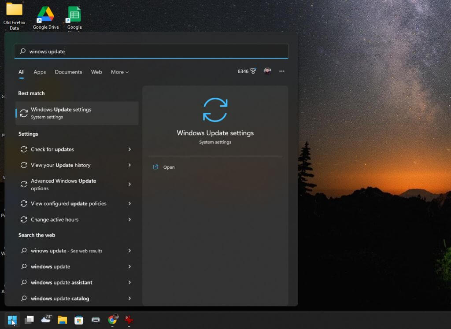
Task: Expand View your Update history arrow
Action: tap(129, 165)
